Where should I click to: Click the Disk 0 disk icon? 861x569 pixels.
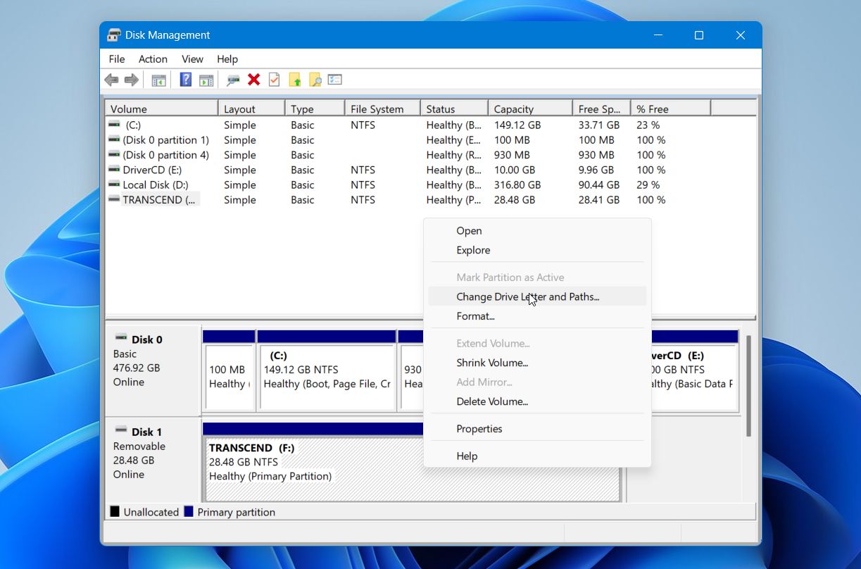[x=121, y=338]
